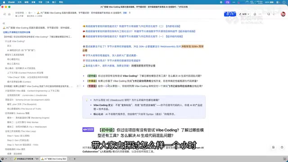The image size is (288, 162).
Task: Go to Step 3: Test outline item
Action: coord(22,145)
